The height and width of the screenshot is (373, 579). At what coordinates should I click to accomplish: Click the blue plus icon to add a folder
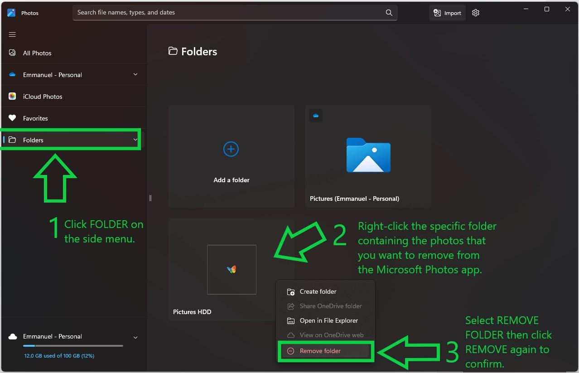click(231, 149)
